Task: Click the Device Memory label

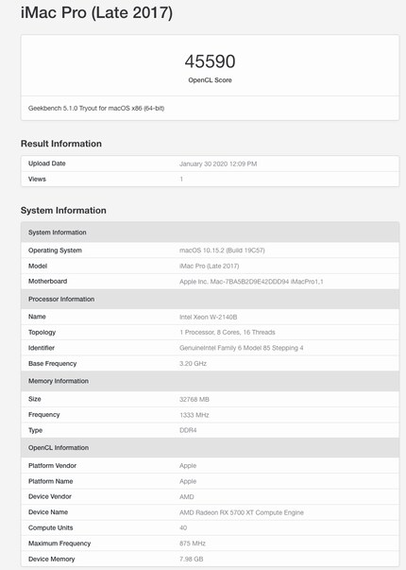Action: 52,559
